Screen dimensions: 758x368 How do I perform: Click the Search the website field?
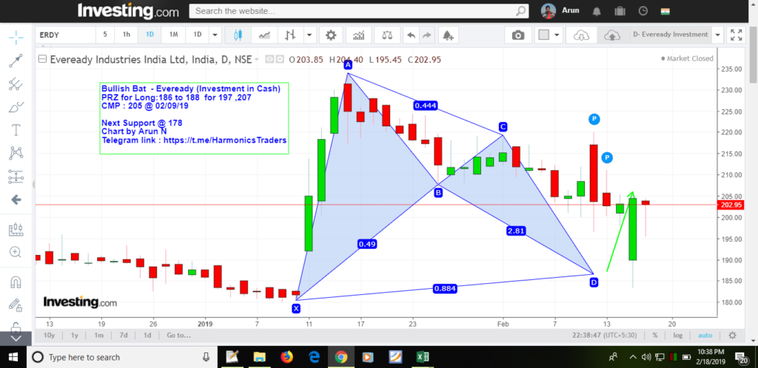[358, 10]
